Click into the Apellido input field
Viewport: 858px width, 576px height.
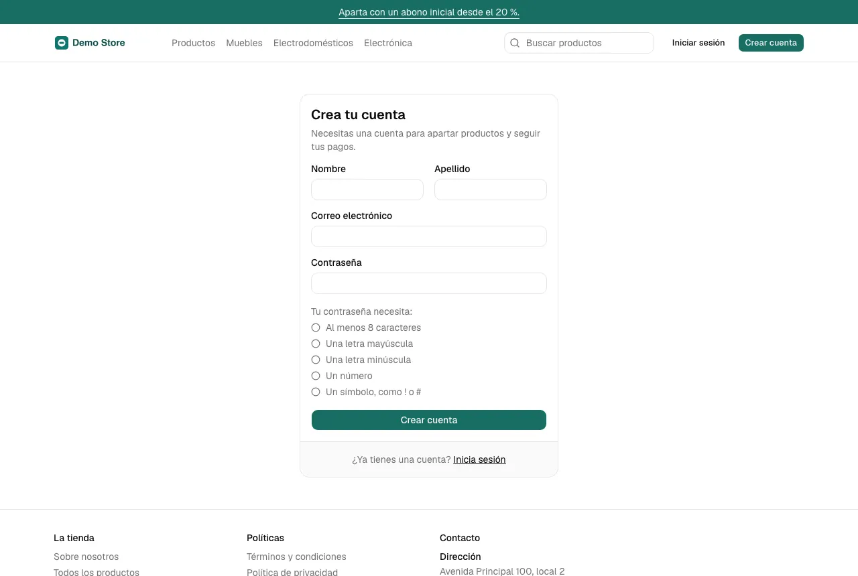click(491, 190)
